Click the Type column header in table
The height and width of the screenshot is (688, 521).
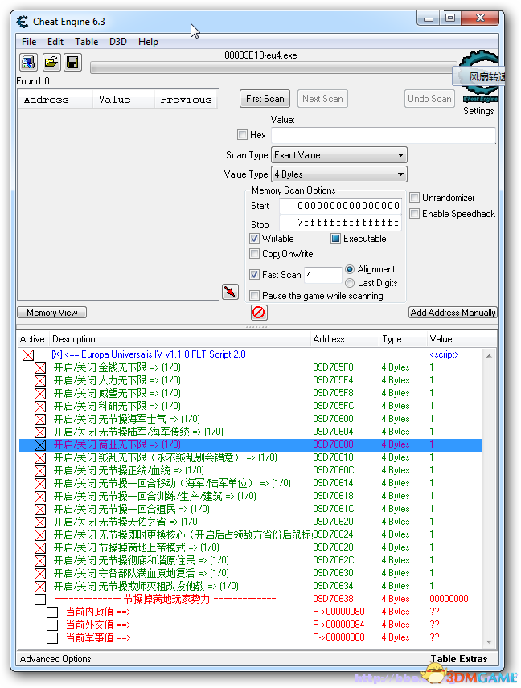403,339
